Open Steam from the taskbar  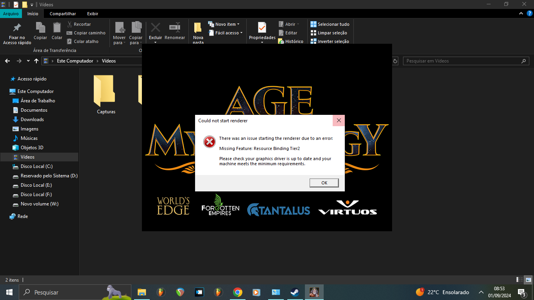click(295, 292)
